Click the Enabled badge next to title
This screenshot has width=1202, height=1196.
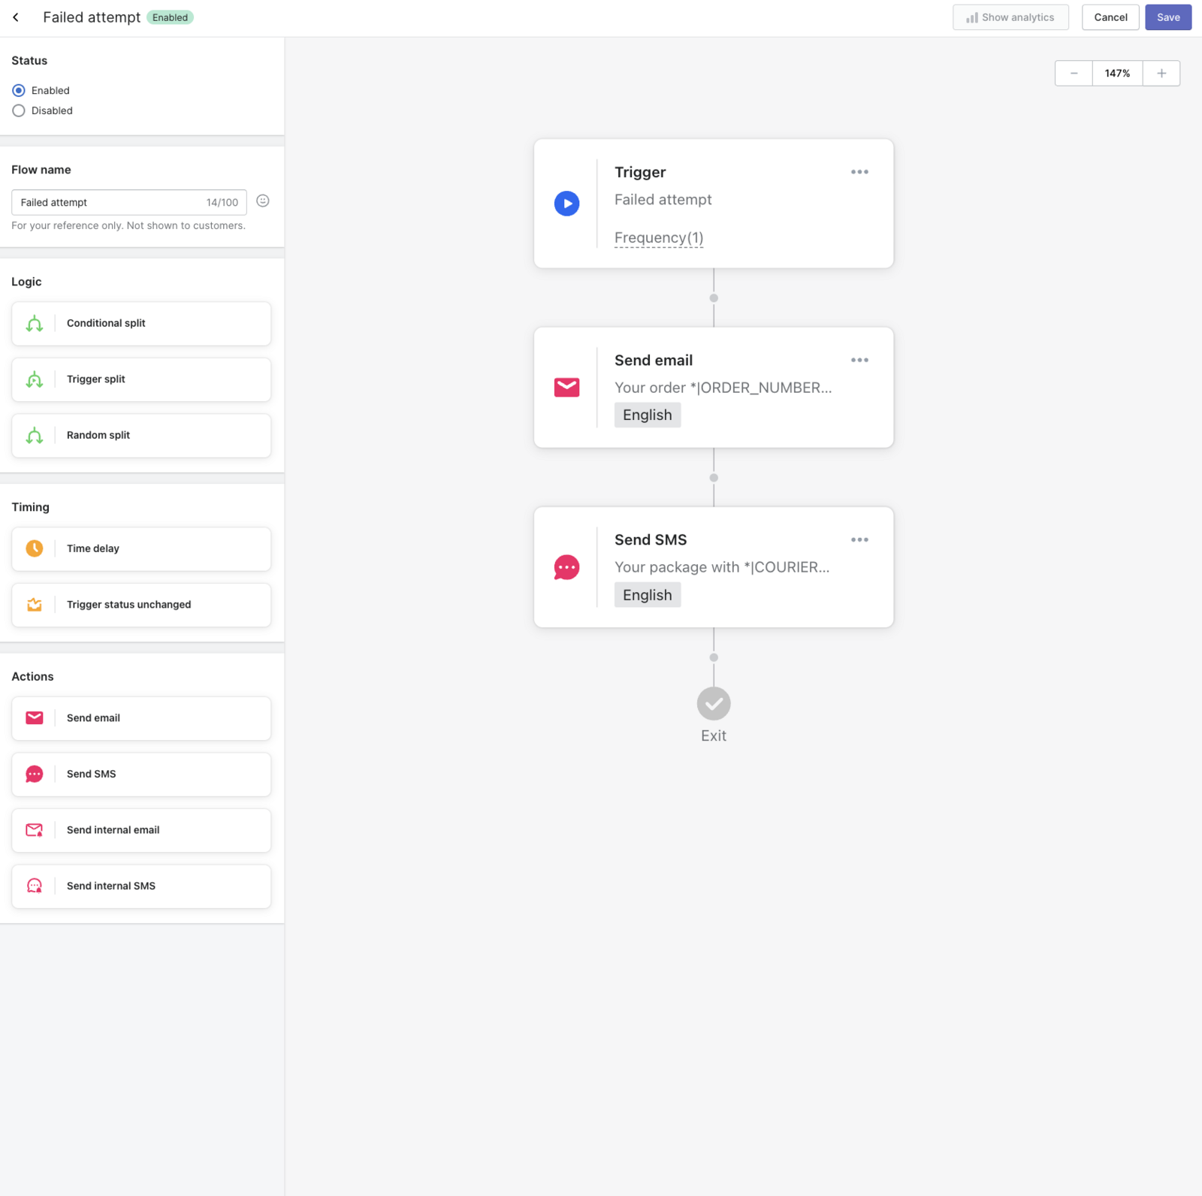point(170,17)
